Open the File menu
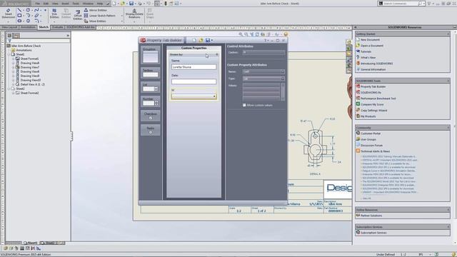 point(38,4)
